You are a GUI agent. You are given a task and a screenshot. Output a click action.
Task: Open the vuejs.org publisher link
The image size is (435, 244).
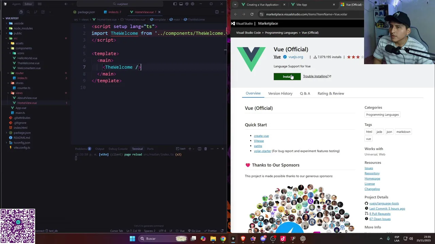pos(296,57)
